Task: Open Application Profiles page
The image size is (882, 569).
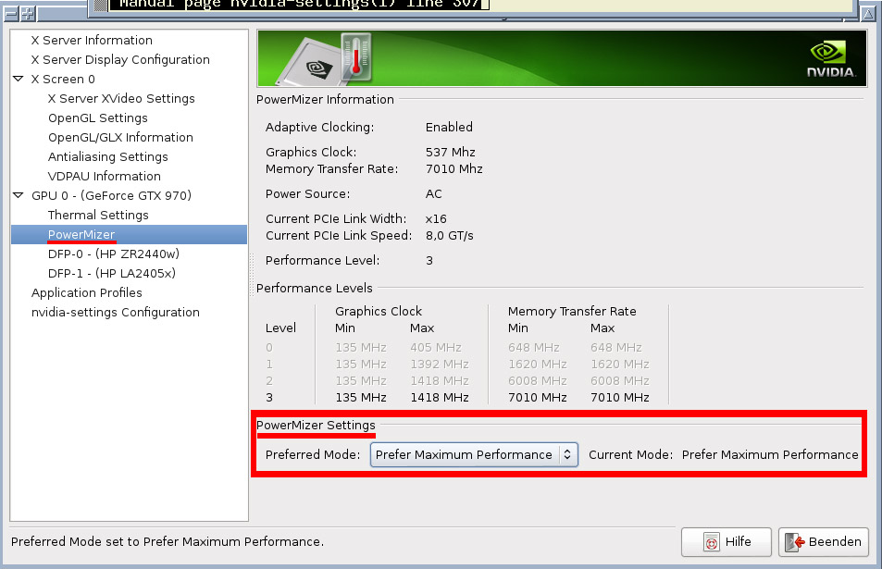Action: click(87, 293)
